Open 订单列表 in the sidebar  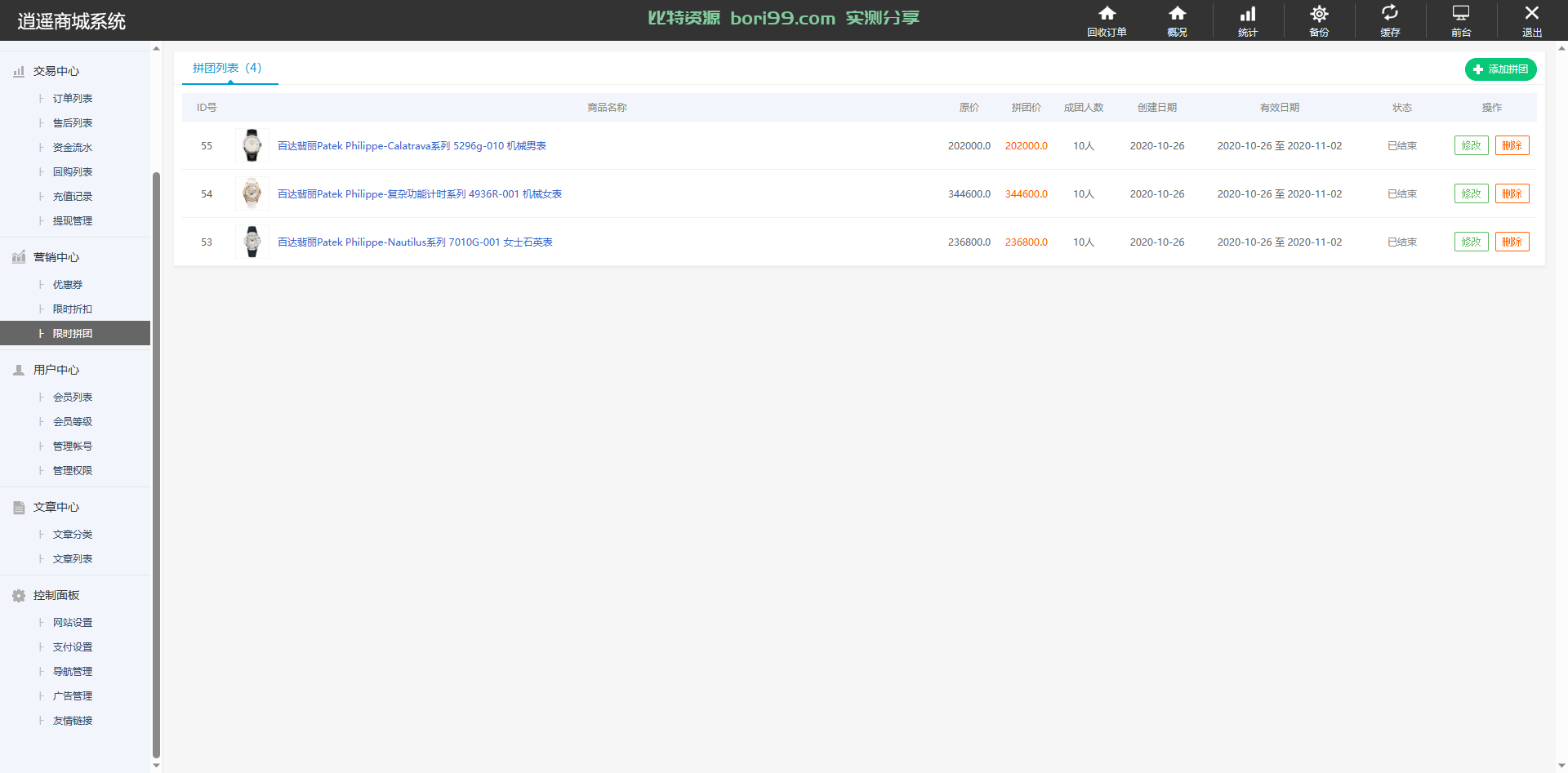coord(73,99)
